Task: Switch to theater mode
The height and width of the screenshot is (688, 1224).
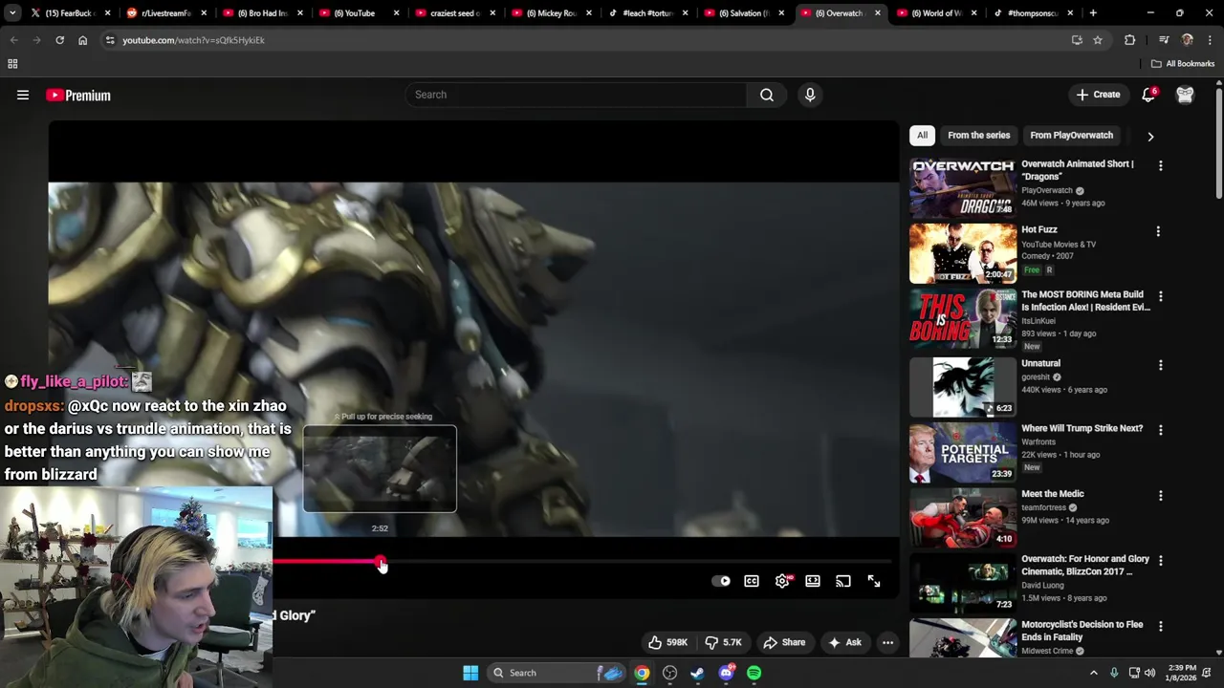Action: (813, 581)
